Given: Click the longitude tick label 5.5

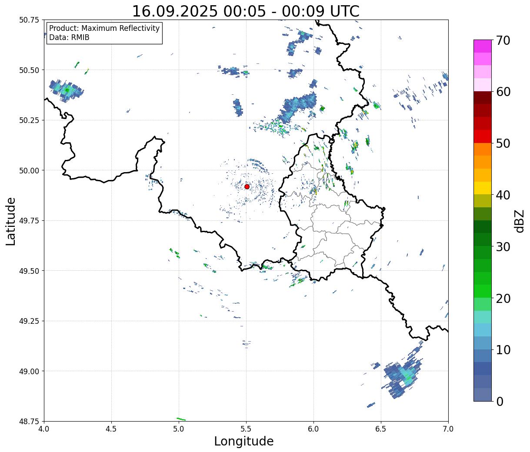Looking at the screenshot, I should pos(246,429).
